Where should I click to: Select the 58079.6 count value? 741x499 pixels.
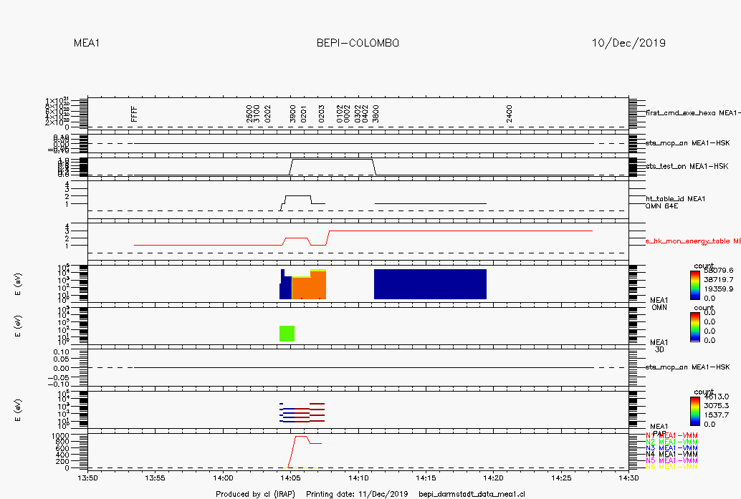718,271
